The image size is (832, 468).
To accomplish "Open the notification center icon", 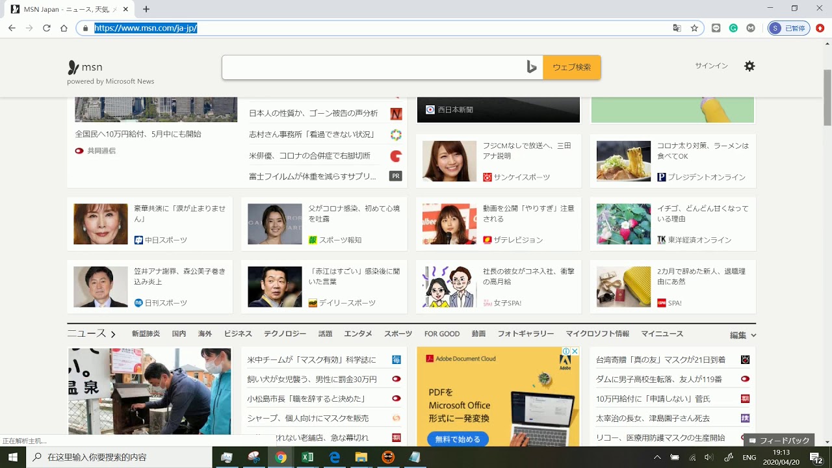I will (x=816, y=457).
